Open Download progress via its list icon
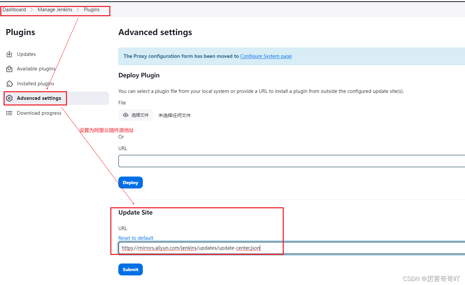 click(9, 113)
